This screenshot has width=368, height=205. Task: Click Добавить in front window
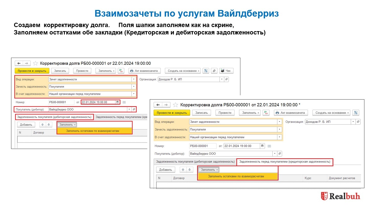pos(165,170)
